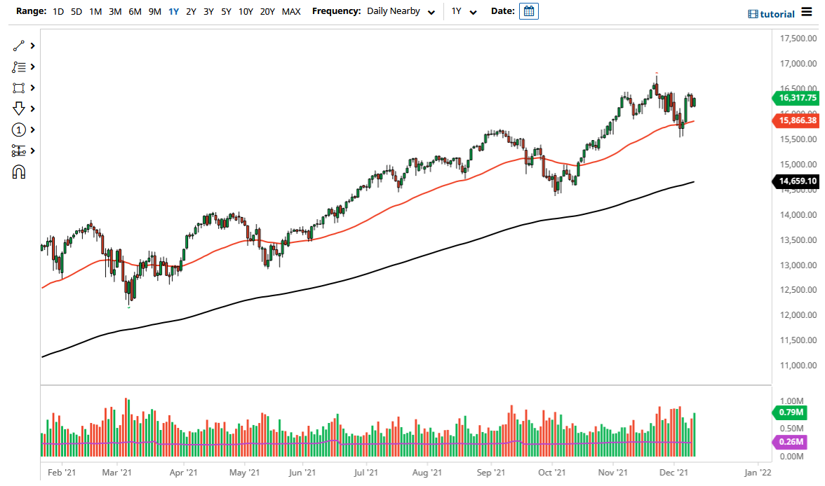Switch to the 3M range tab
The width and height of the screenshot is (825, 486).
(x=114, y=11)
